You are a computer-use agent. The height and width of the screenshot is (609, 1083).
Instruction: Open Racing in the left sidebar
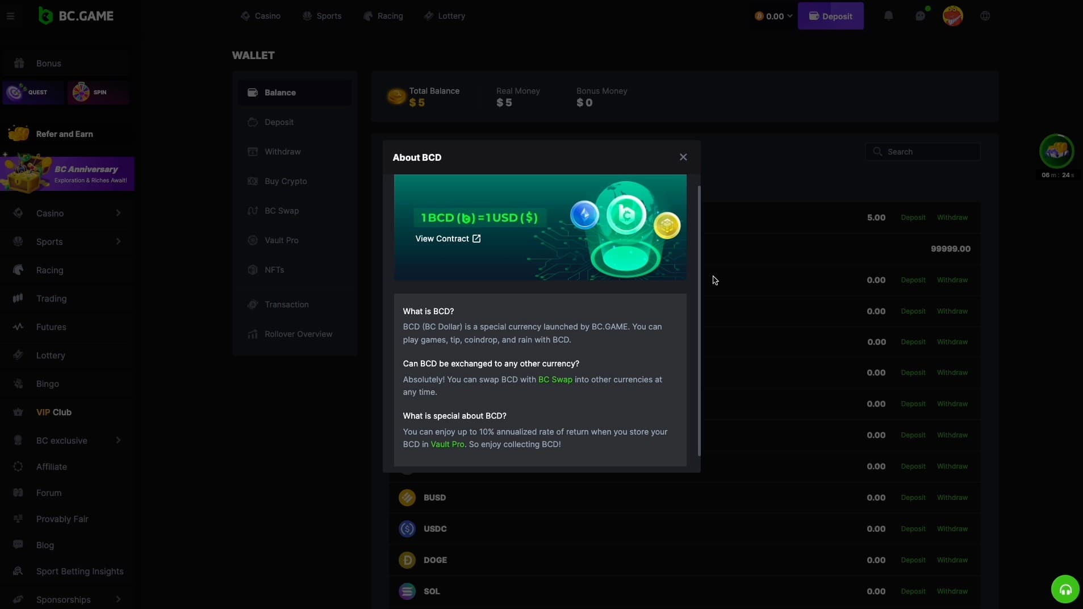(66, 270)
